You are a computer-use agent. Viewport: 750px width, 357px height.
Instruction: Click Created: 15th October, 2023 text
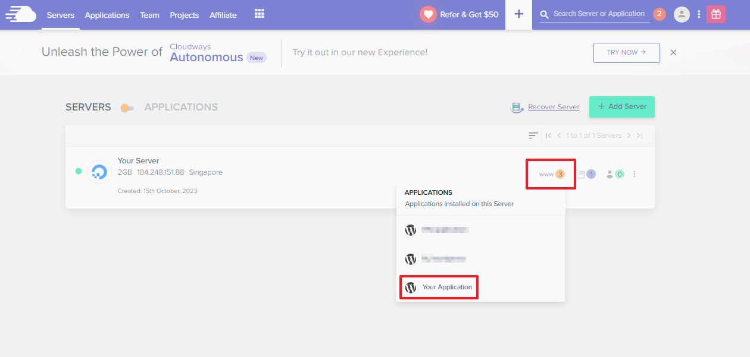(x=158, y=191)
